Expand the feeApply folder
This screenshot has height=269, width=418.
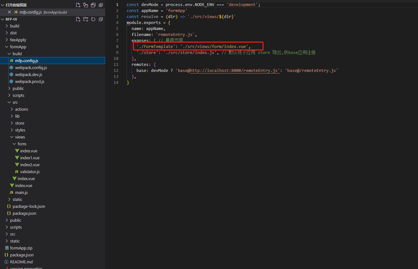[18, 40]
